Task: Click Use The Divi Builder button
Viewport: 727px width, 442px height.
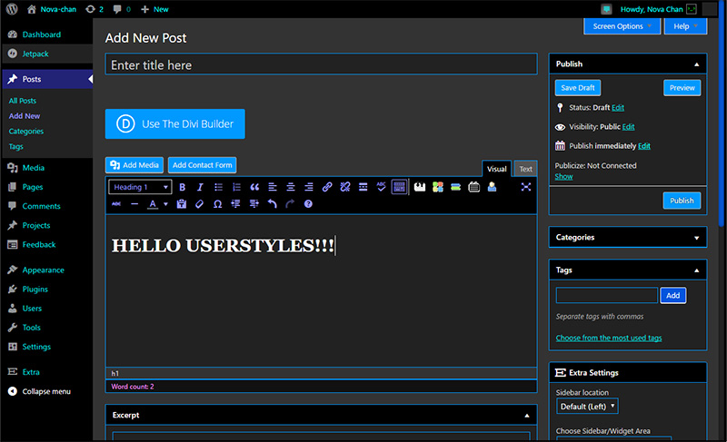Action: 174,124
